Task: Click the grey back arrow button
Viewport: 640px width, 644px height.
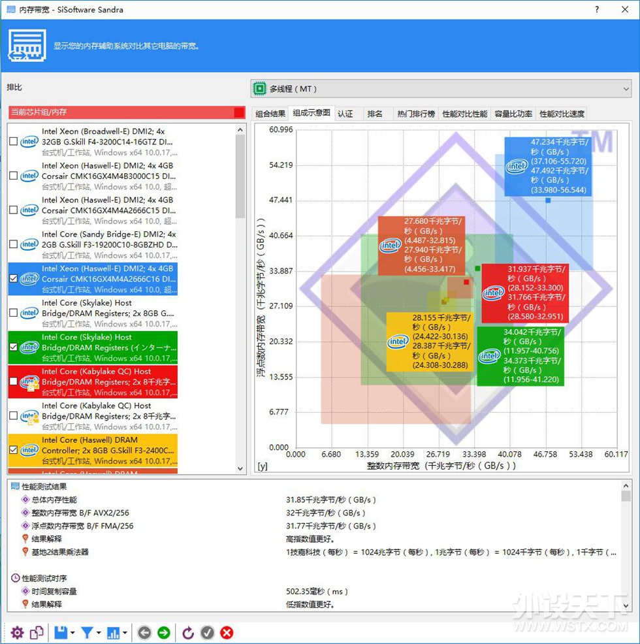Action: (x=144, y=632)
